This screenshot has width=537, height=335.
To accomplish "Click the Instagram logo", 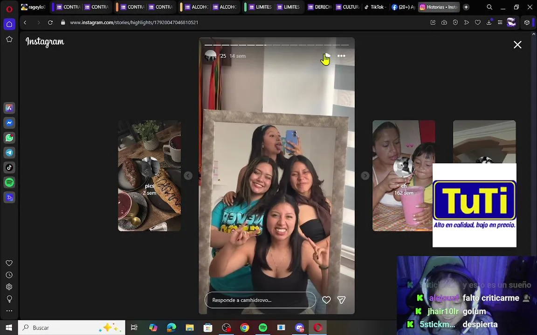I will click(45, 42).
